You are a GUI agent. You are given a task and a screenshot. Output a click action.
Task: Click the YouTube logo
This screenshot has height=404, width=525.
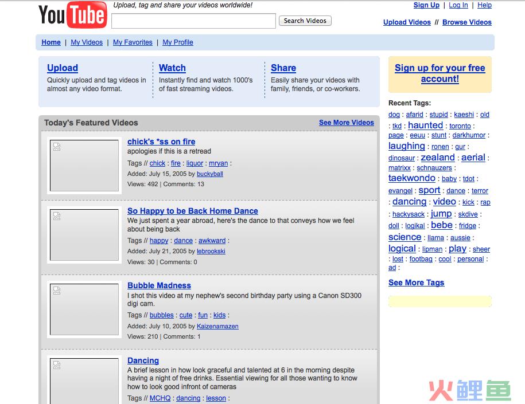tap(73, 15)
